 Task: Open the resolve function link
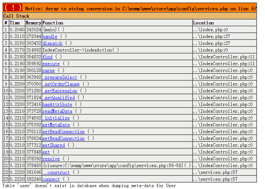click(51, 159)
